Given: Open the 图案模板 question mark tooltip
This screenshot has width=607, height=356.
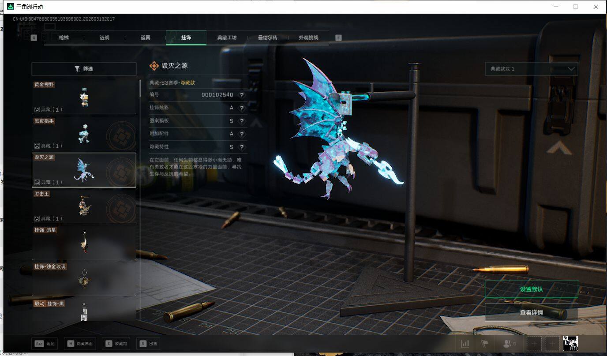Looking at the screenshot, I should coord(241,121).
